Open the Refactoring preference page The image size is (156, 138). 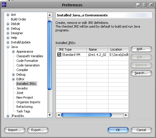coord(24,107)
